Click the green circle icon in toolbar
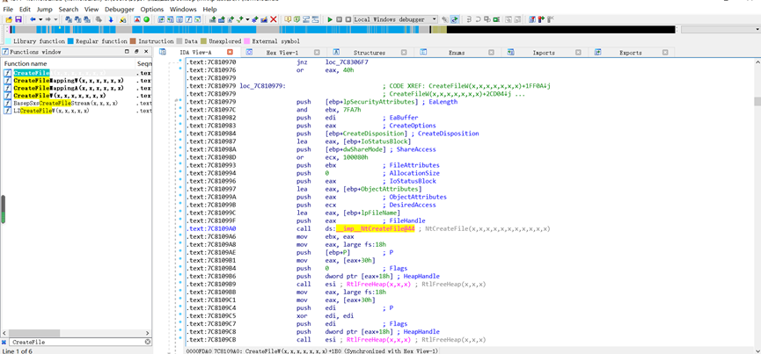The height and width of the screenshot is (354, 761). coord(146,19)
